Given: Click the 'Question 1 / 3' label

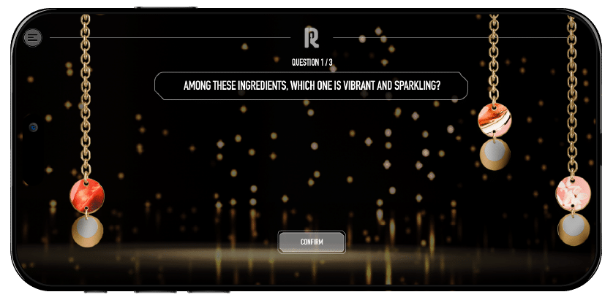Looking at the screenshot, I should click(312, 63).
